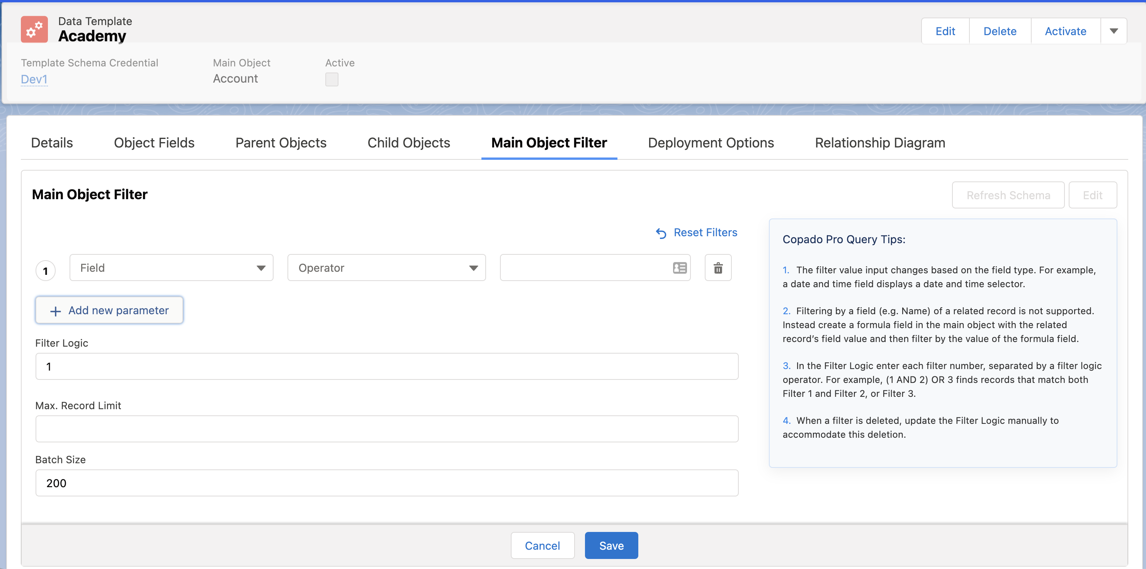Click the Account main object value
1146x569 pixels.
pyautogui.click(x=235, y=79)
